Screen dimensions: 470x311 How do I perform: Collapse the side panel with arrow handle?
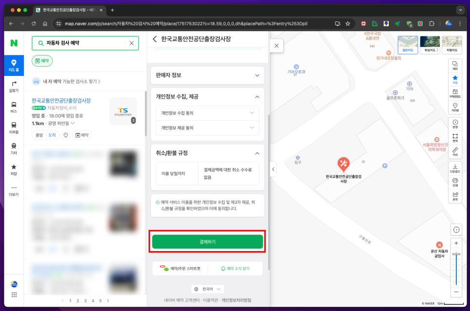point(273,169)
